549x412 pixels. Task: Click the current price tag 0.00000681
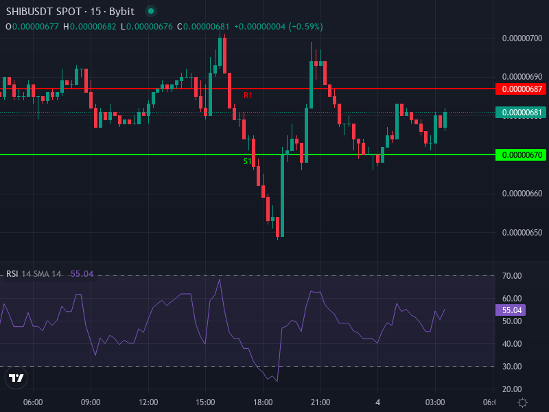click(520, 111)
